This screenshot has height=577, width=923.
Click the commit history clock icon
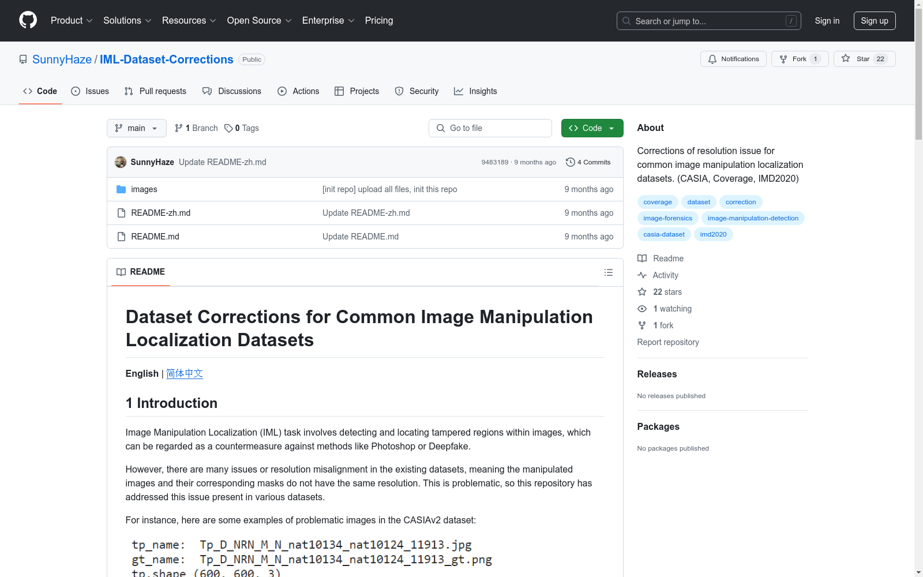570,162
